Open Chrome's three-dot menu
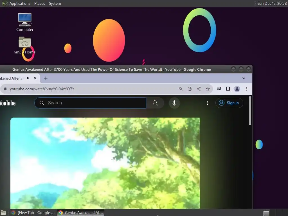The width and height of the screenshot is (288, 216). tap(246, 89)
